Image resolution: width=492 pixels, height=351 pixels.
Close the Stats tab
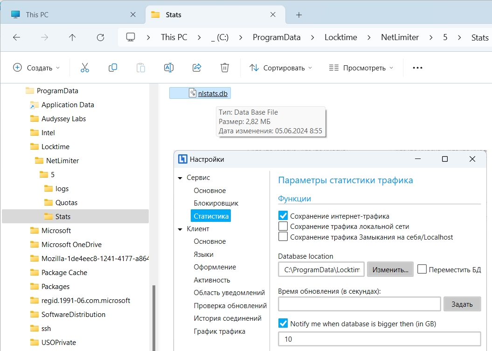[x=273, y=15]
